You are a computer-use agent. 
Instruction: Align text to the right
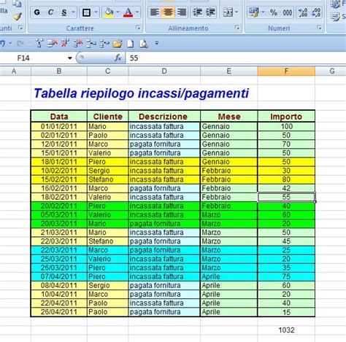click(182, 12)
